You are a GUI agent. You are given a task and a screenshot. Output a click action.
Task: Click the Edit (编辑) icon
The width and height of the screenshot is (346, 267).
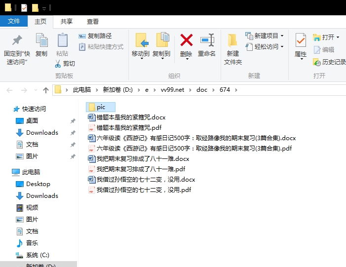pos(317,50)
